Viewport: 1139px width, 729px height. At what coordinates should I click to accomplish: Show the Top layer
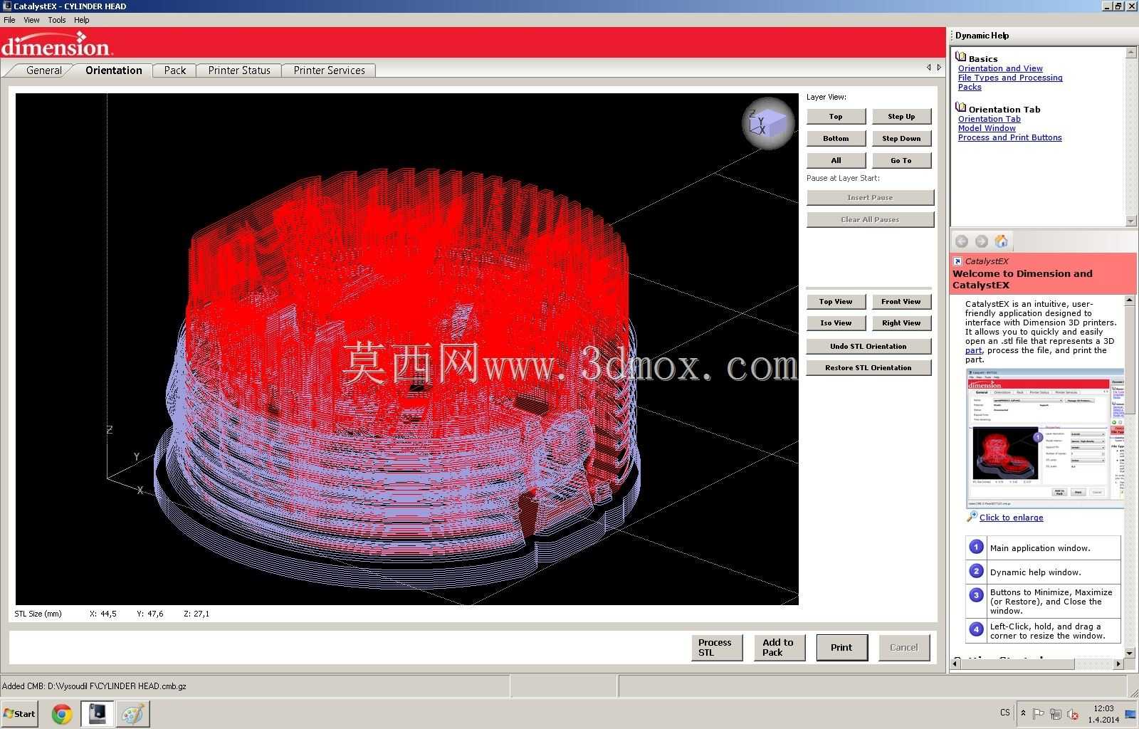coord(836,117)
